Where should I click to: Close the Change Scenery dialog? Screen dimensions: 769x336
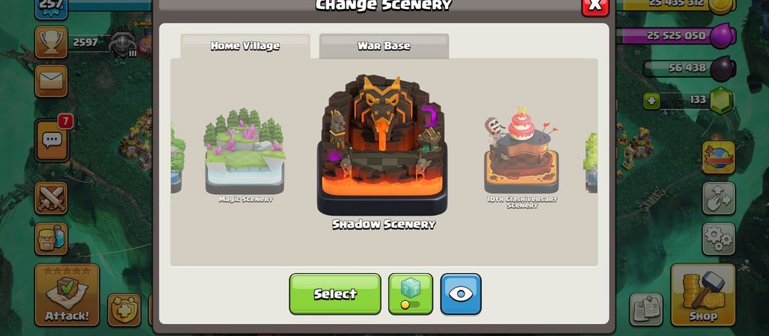[595, 5]
